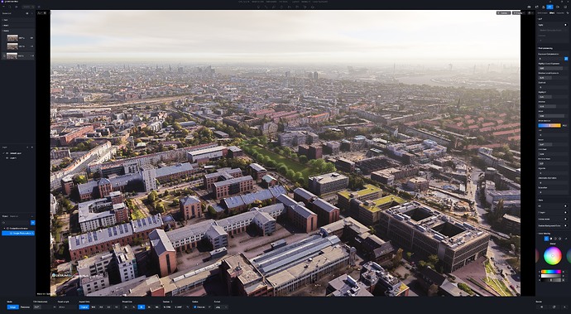The width and height of the screenshot is (571, 314).
Task: Select highlighted Google Photorealistic tree item
Action: 18,233
